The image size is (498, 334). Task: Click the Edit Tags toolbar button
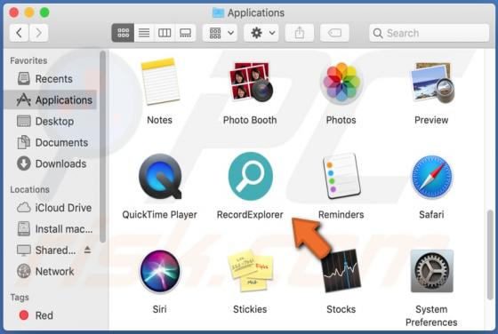click(334, 33)
